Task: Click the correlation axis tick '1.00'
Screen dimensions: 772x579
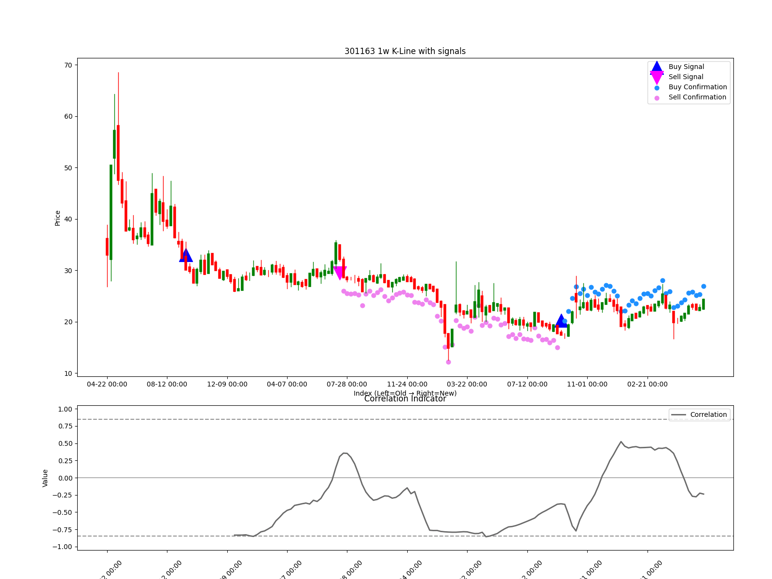Action: (x=65, y=409)
